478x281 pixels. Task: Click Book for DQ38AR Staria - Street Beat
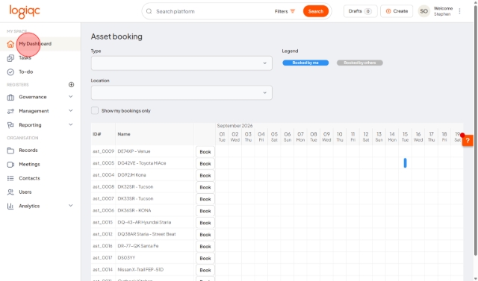coord(205,235)
